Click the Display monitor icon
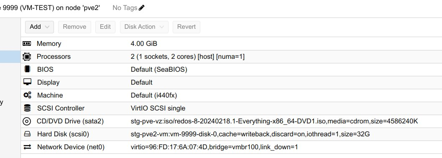Viewport: 442px width, 158px height. (27, 82)
